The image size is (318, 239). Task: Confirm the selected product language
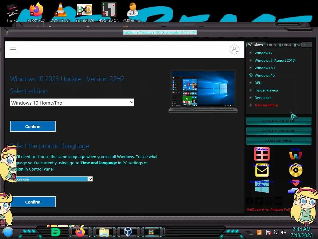pyautogui.click(x=33, y=202)
